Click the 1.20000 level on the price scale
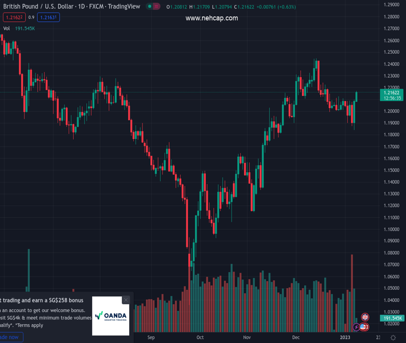Image resolution: width=406 pixels, height=343 pixels. coord(392,111)
